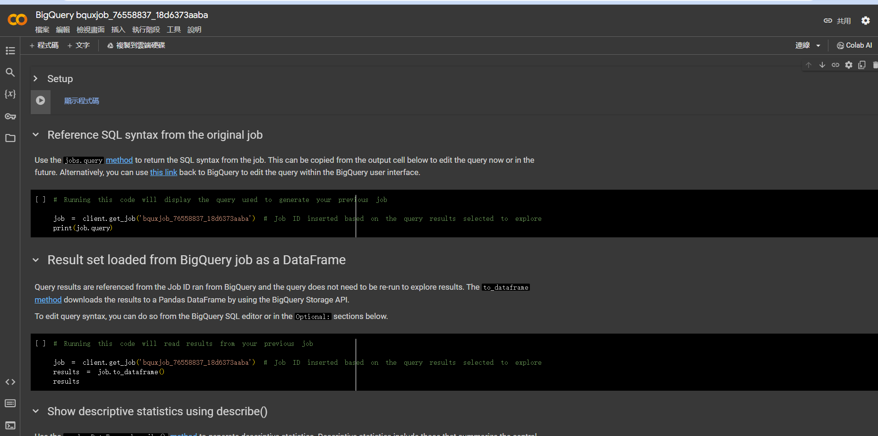Viewport: 878px width, 436px height.
Task: Run the job.to_dataframe() cell
Action: click(41, 344)
